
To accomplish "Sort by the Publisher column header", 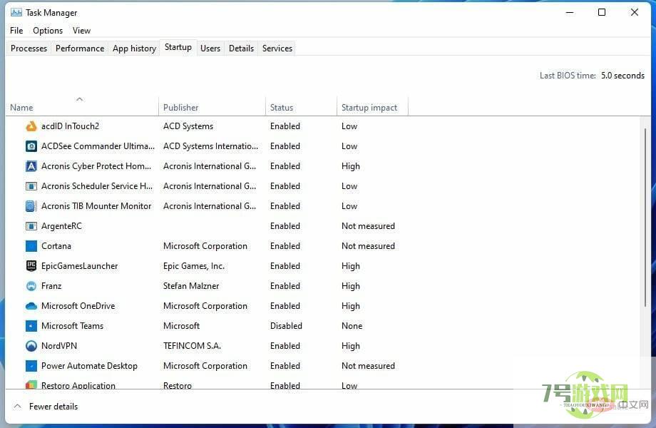I will click(212, 108).
